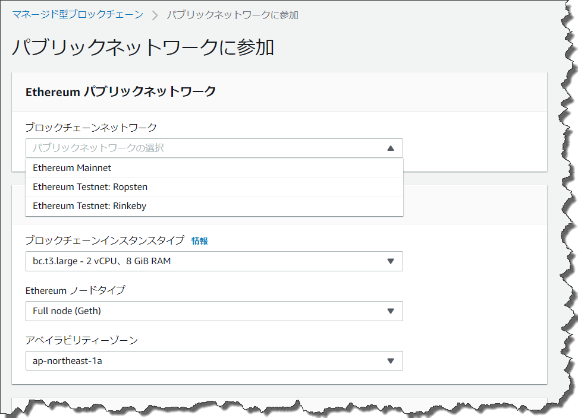Open the 情報 link beside instance type

point(200,241)
